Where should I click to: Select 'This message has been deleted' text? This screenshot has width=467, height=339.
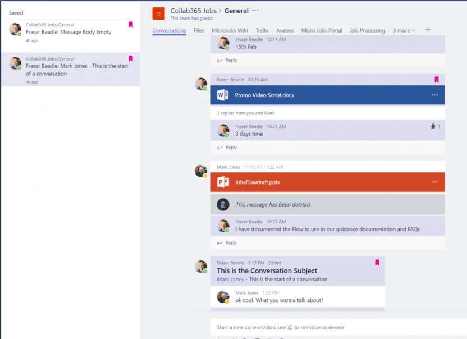click(273, 205)
